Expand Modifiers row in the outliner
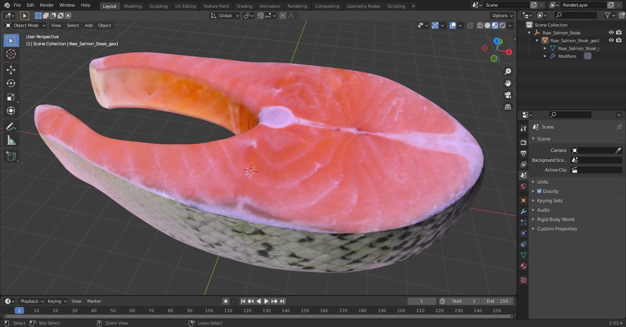Screen dimensions: 626x327 point(545,56)
